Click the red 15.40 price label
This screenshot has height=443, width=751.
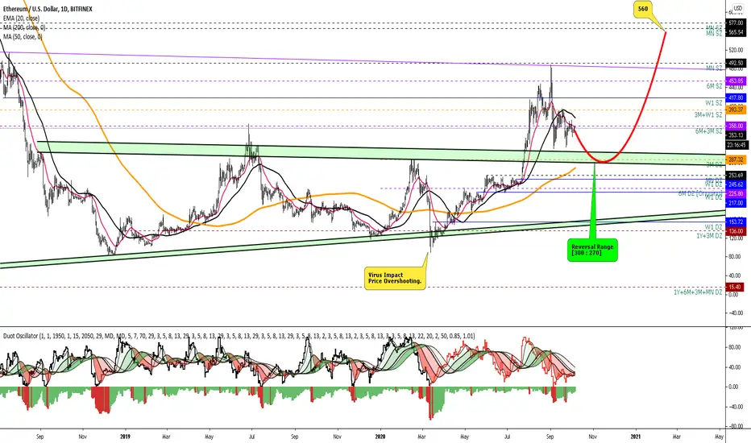coord(735,287)
